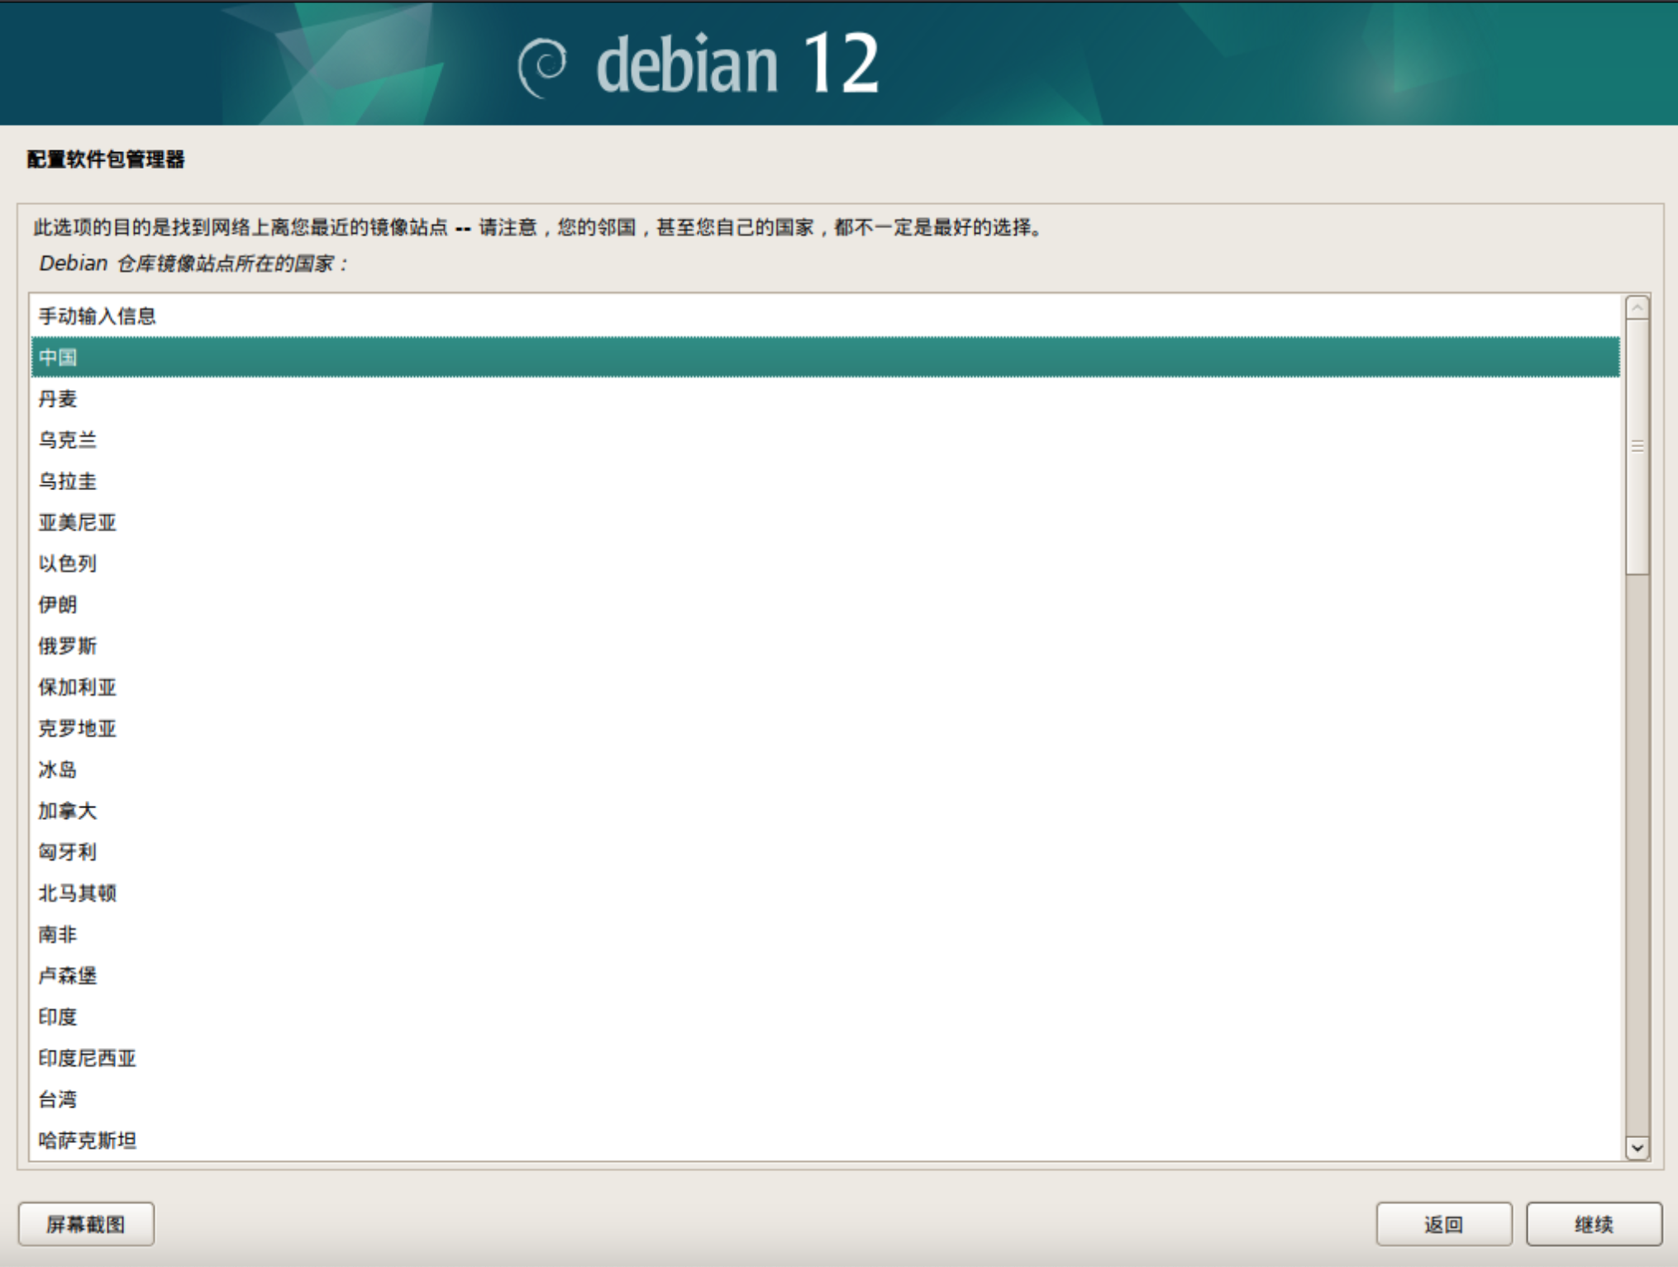Image resolution: width=1678 pixels, height=1267 pixels.
Task: Click the Debian swirl logo
Action: click(x=542, y=66)
